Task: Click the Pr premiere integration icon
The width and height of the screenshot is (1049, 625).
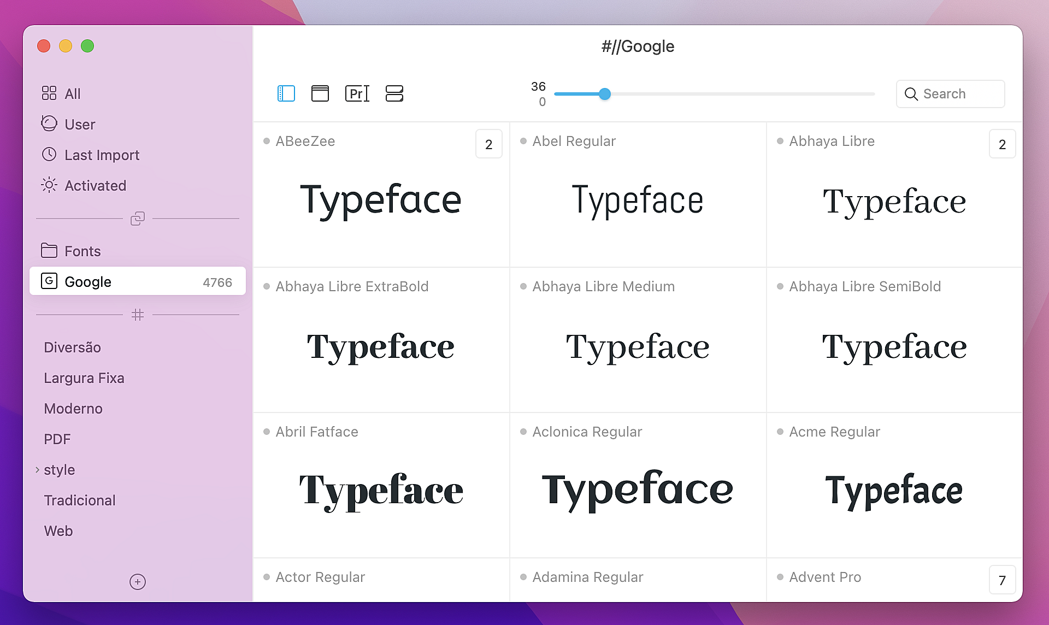Action: [356, 93]
